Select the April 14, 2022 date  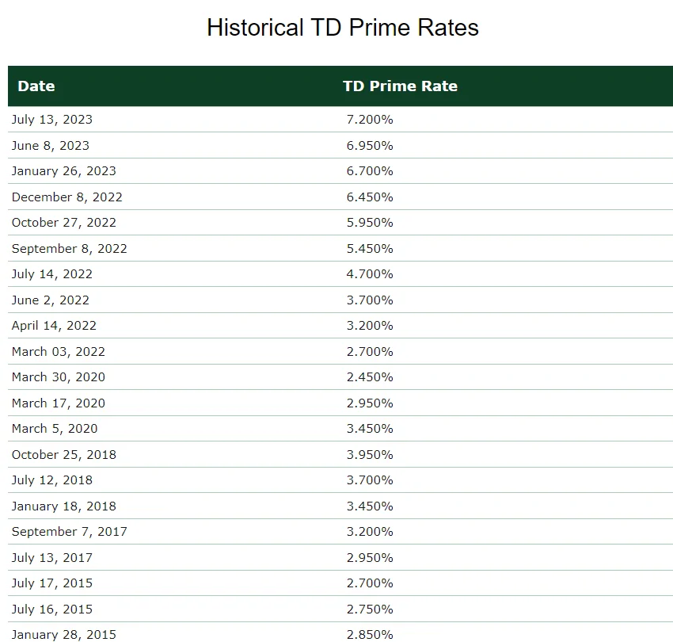(54, 326)
